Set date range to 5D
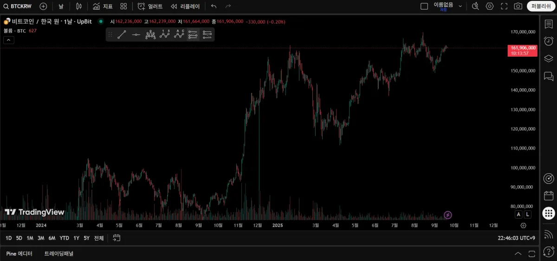Screen dimensions: 557x261 pos(19,238)
